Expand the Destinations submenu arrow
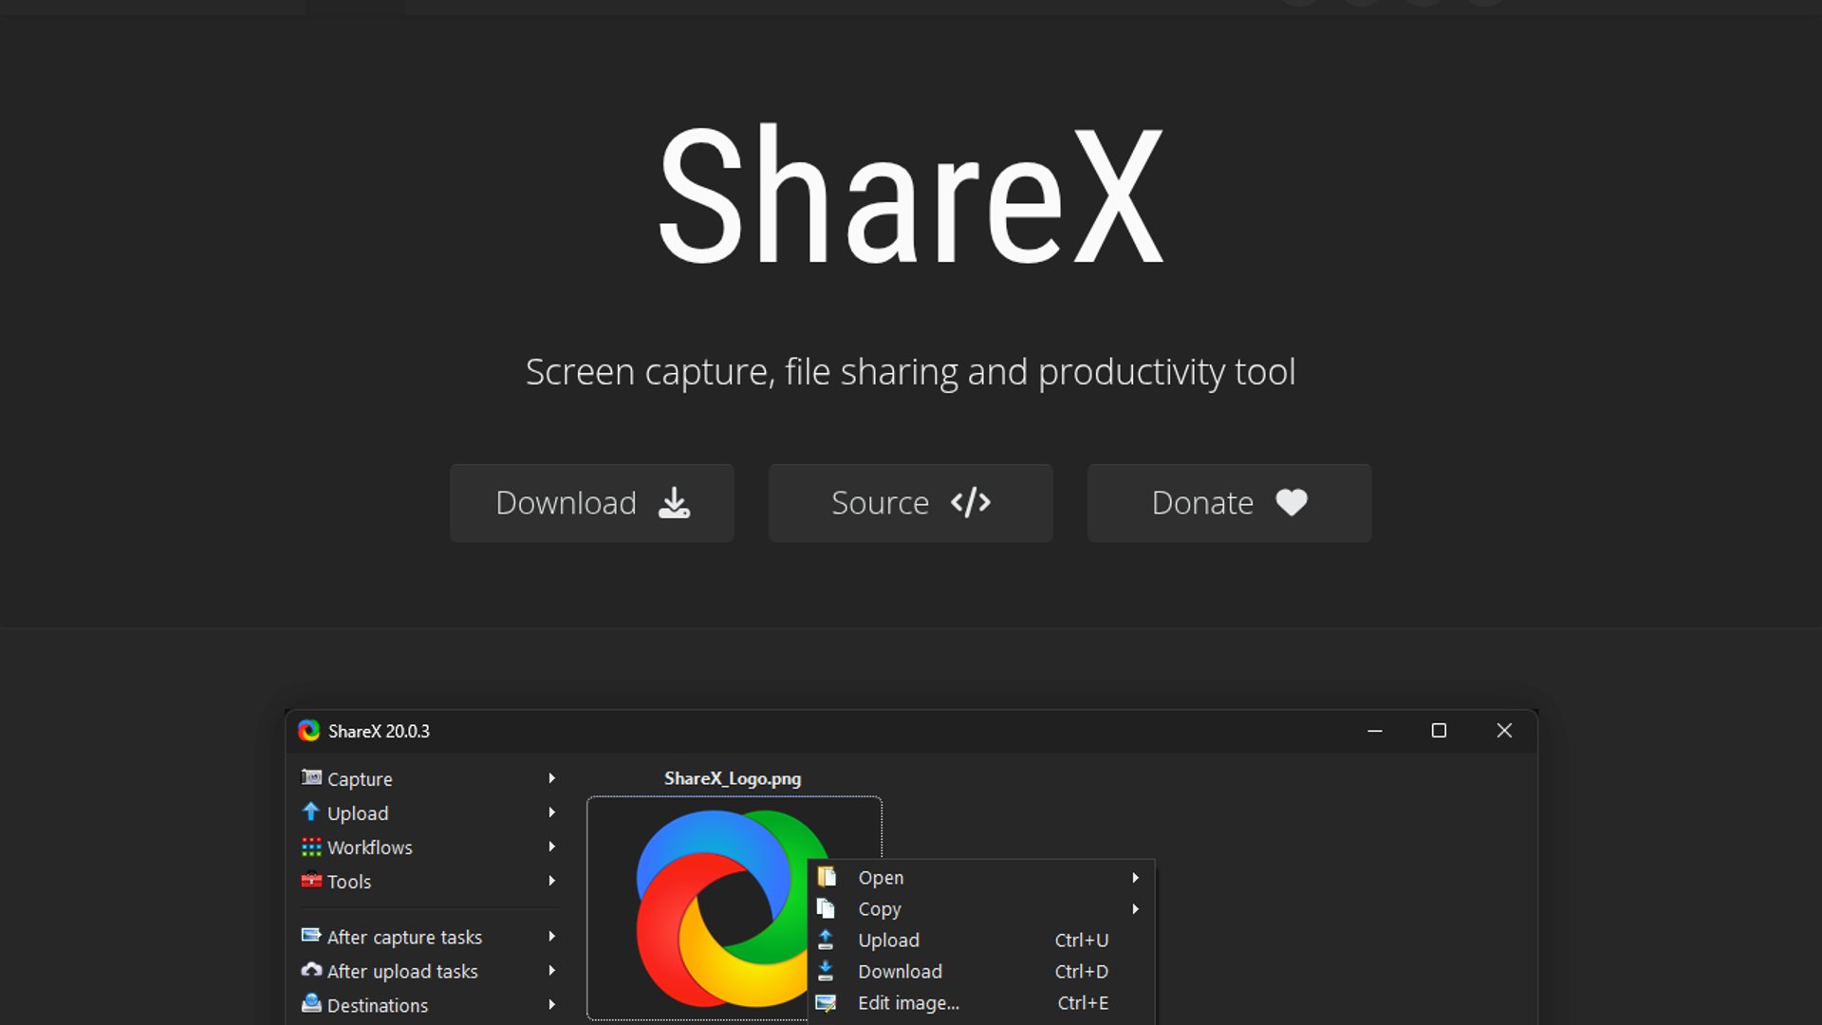The width and height of the screenshot is (1822, 1025). pyautogui.click(x=551, y=1005)
